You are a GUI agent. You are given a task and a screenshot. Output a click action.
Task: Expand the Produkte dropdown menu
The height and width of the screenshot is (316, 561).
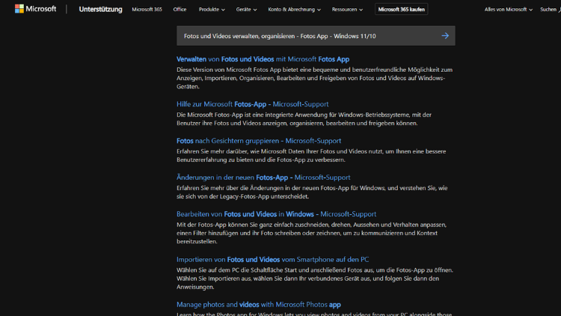click(x=213, y=10)
